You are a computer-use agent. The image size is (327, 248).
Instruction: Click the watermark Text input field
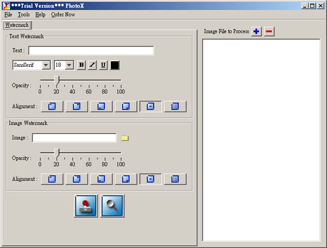point(91,51)
